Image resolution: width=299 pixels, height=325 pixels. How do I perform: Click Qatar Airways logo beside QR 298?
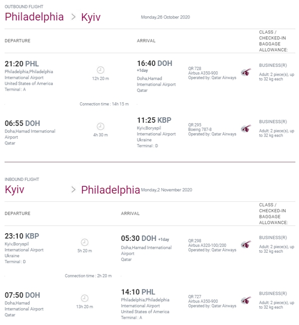coord(246,244)
